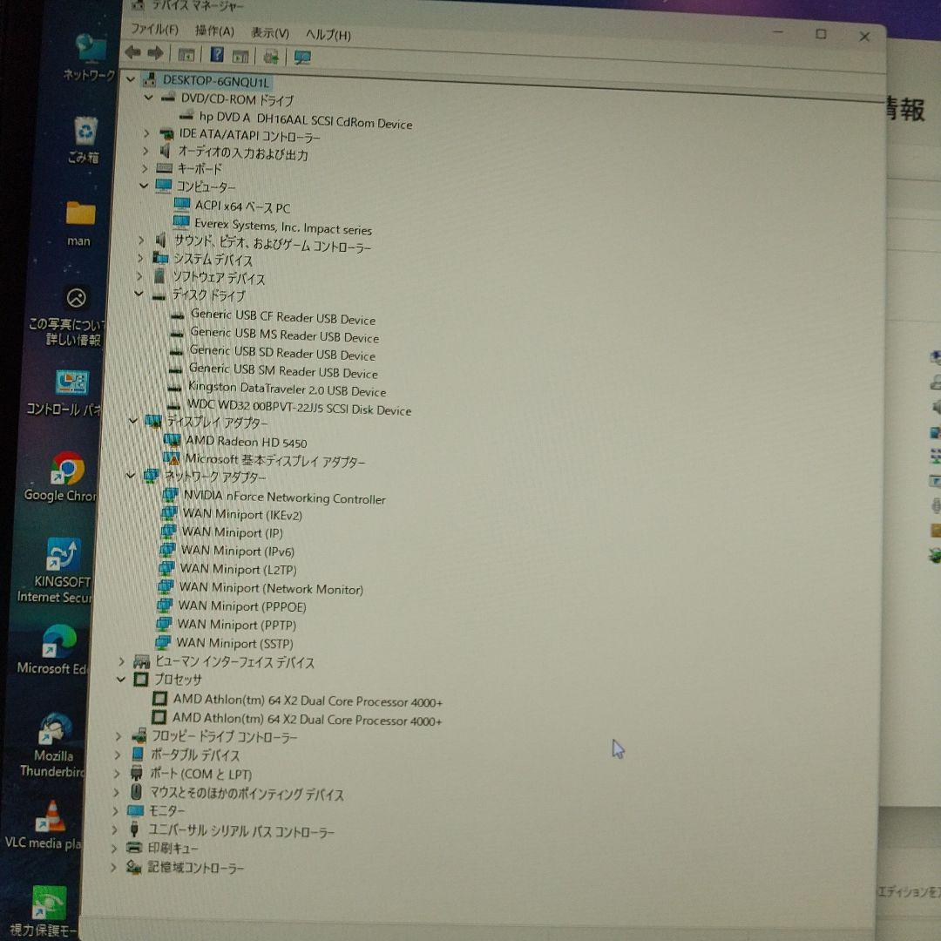
Task: Click the システム デバイス folder icon
Action: (x=160, y=258)
